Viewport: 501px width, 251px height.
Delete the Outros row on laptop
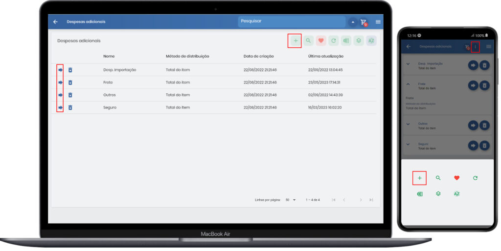(x=70, y=95)
